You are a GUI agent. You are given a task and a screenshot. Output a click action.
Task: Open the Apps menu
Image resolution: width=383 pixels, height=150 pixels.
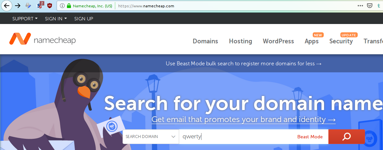pos(312,41)
